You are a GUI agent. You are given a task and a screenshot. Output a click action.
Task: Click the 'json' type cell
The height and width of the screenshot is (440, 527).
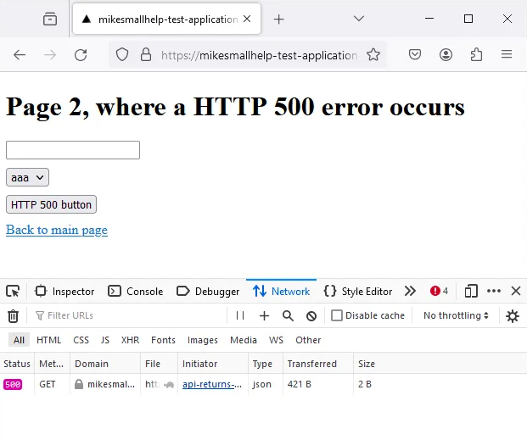pyautogui.click(x=262, y=384)
